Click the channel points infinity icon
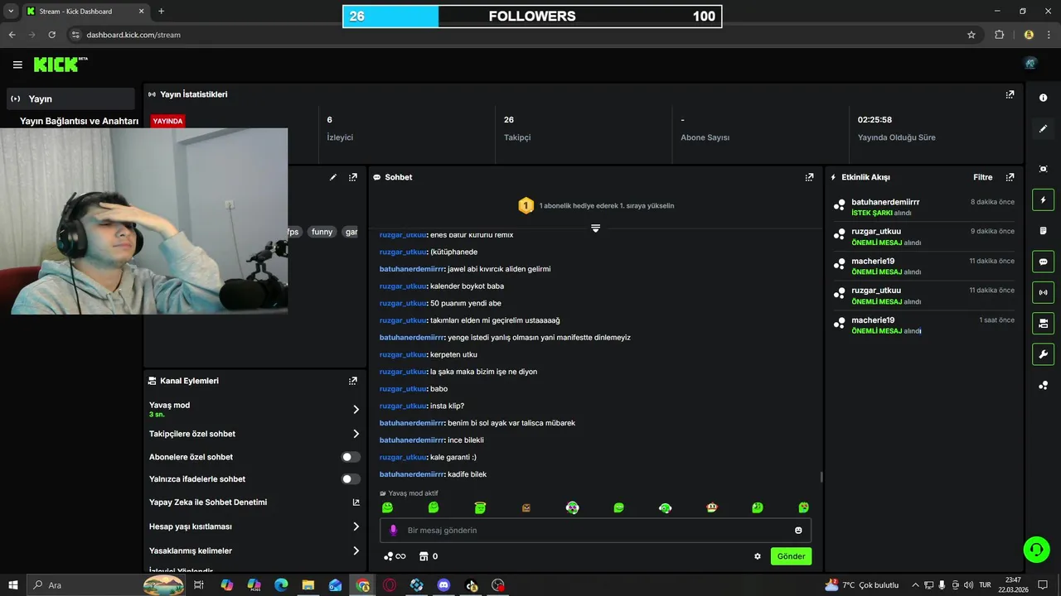Screen dimensions: 1061x596 point(395,556)
